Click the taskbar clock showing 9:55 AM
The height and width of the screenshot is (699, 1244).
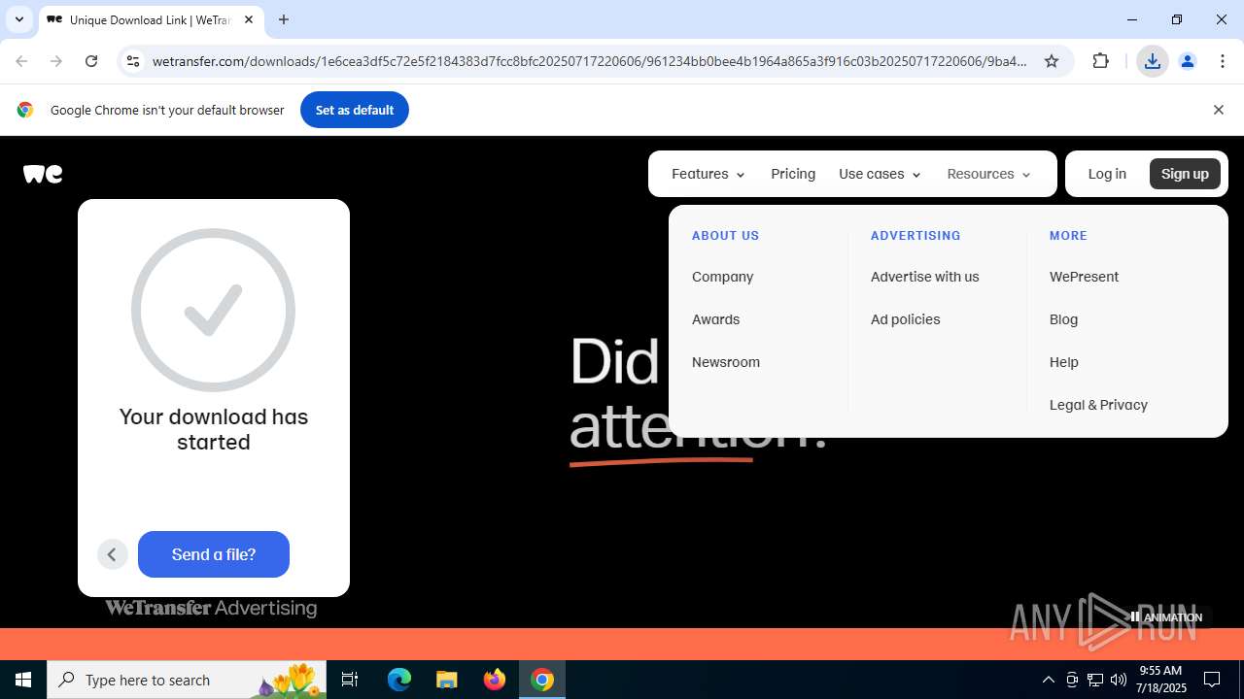click(x=1162, y=680)
